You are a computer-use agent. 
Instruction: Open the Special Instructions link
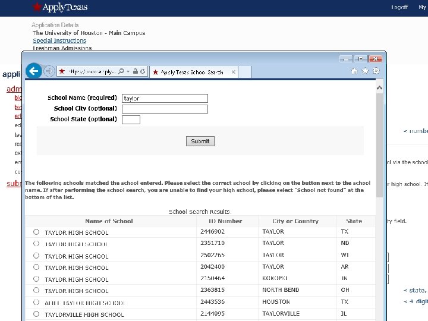59,40
